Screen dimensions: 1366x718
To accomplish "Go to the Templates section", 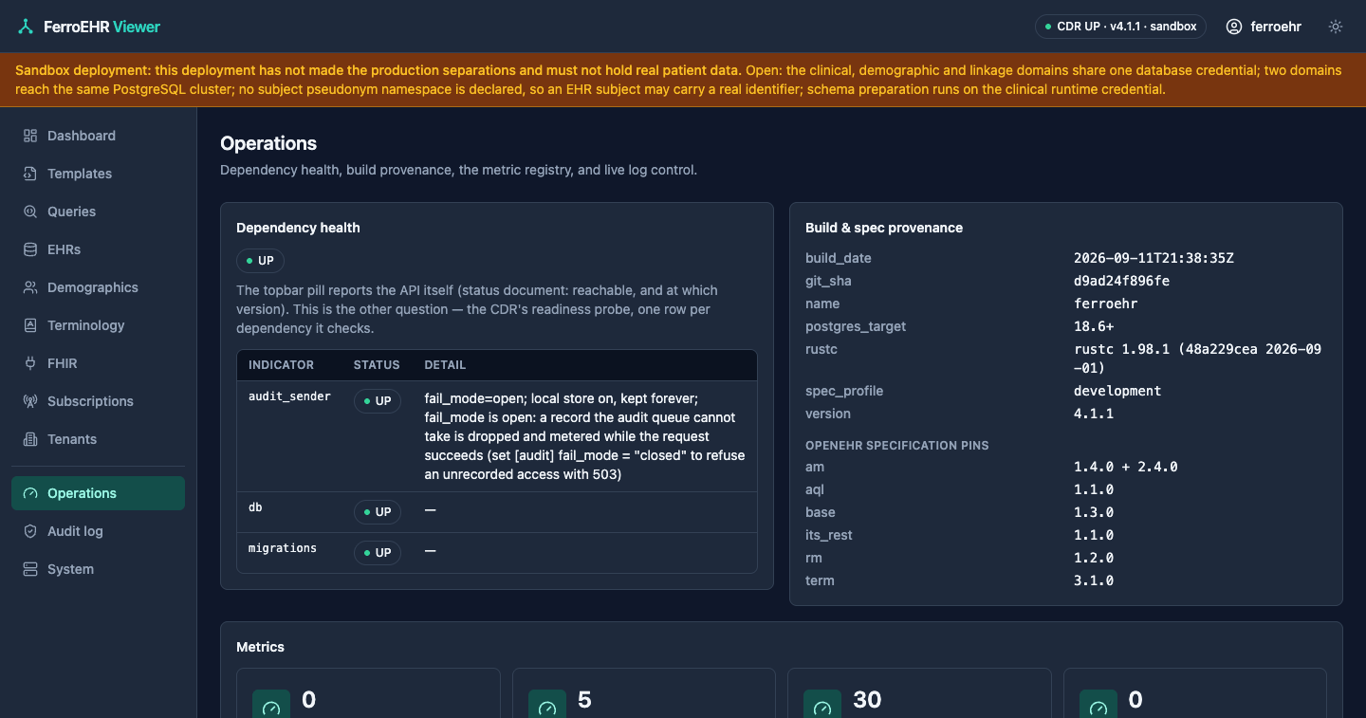I will tap(99, 174).
